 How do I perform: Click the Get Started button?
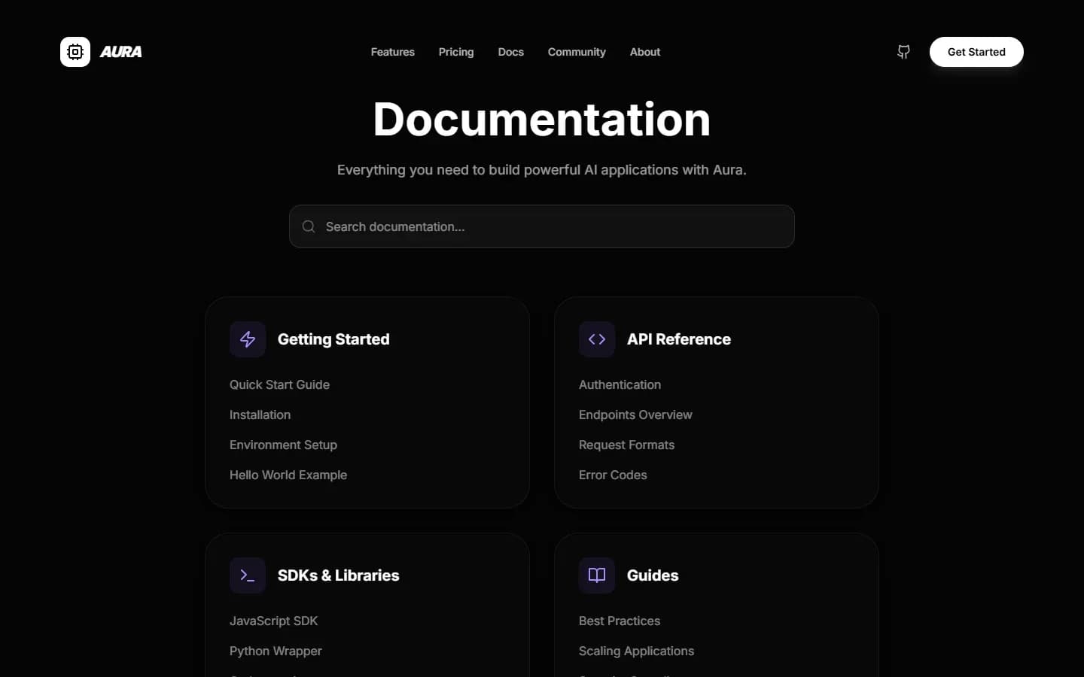976,52
